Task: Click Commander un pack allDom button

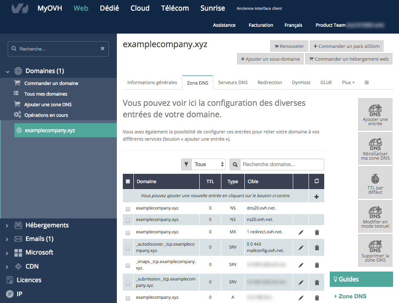Action: click(x=347, y=46)
